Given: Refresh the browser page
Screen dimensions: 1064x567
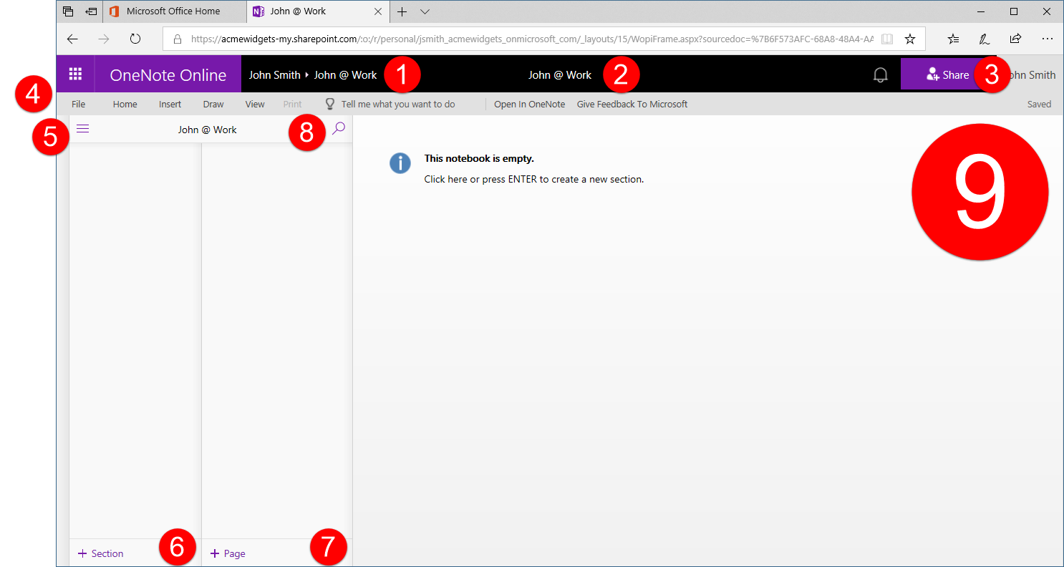Looking at the screenshot, I should click(135, 39).
